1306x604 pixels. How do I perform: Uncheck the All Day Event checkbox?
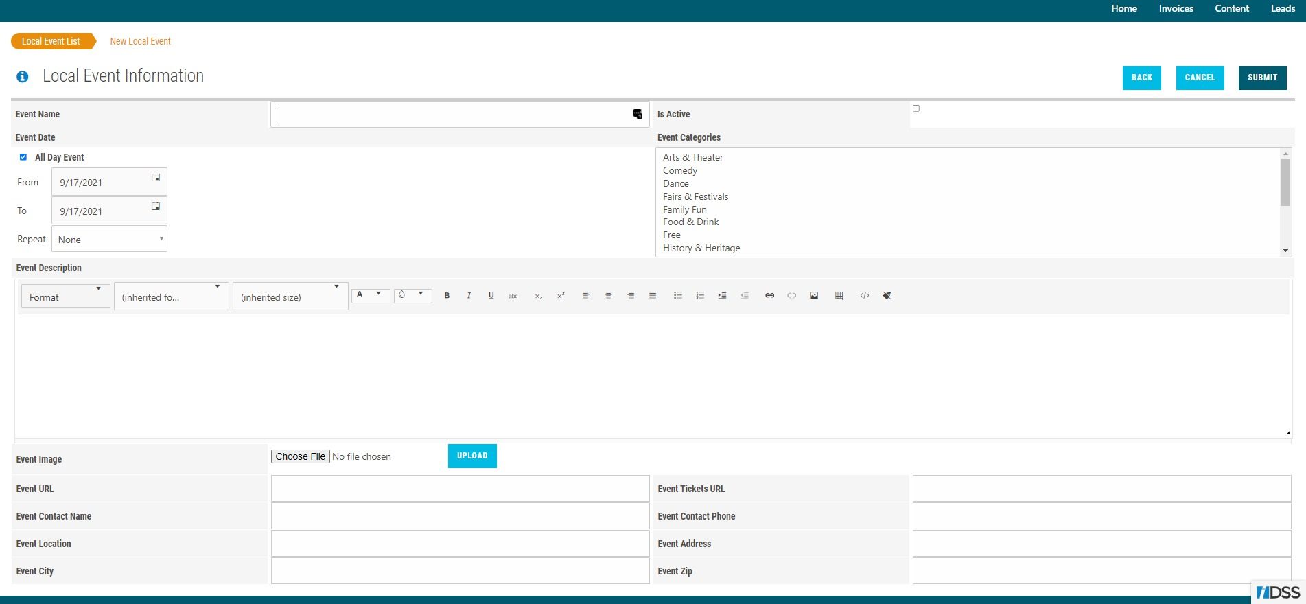pyautogui.click(x=23, y=157)
